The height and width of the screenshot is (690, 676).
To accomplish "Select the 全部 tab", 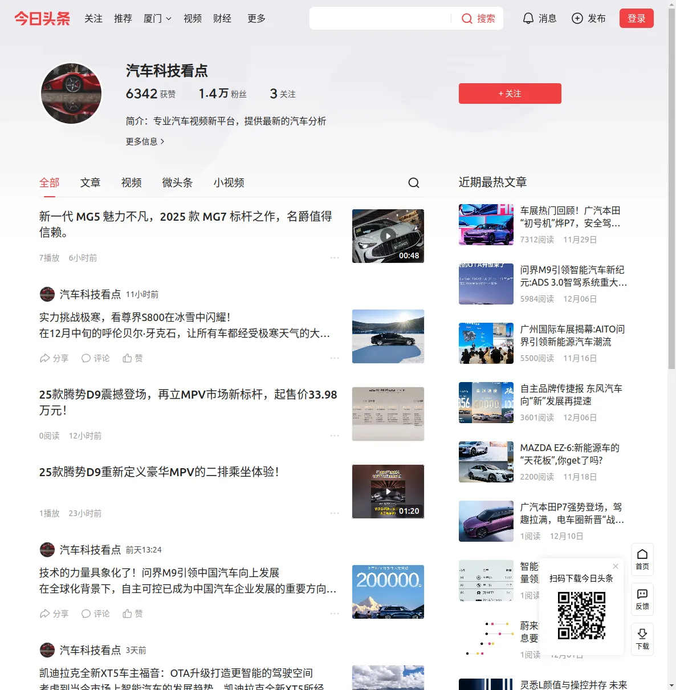I will (50, 182).
